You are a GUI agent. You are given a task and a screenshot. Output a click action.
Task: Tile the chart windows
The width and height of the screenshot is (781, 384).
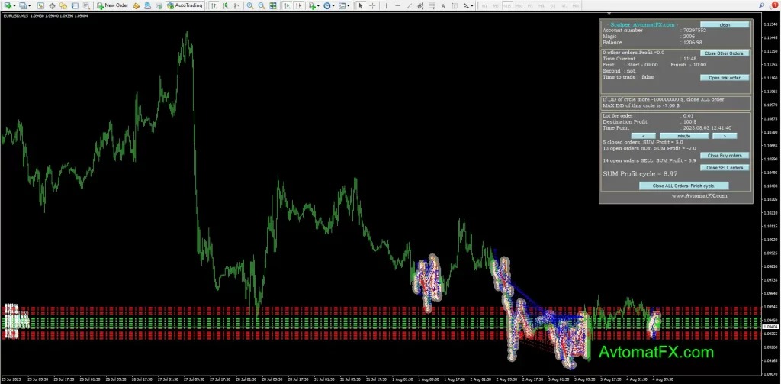(x=273, y=5)
